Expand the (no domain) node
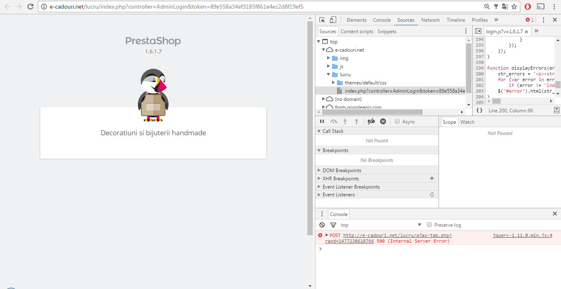This screenshot has width=561, height=289. [323, 99]
